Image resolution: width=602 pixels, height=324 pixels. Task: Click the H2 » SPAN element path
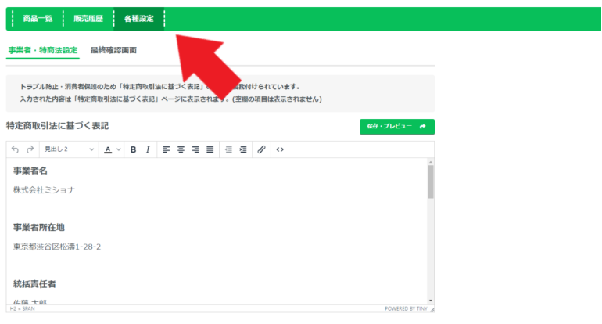22,308
